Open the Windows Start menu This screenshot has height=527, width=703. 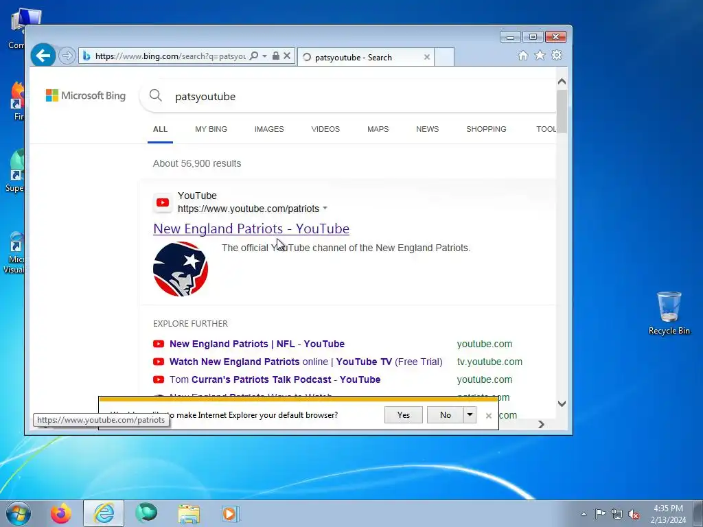(x=18, y=513)
